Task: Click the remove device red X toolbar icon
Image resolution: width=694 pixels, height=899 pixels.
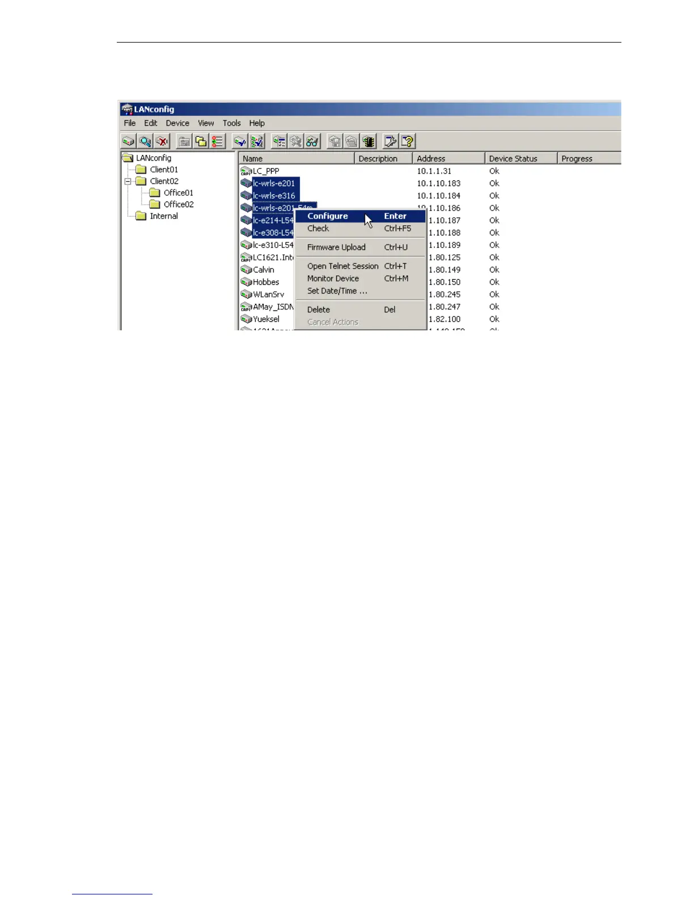Action: 162,141
